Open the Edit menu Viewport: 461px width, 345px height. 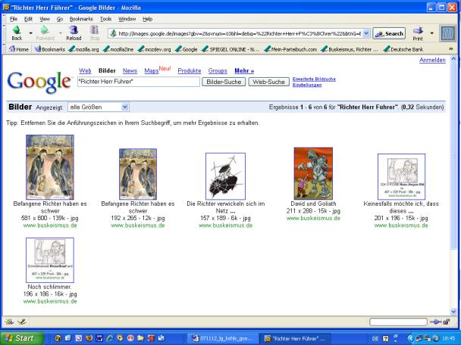click(28, 19)
